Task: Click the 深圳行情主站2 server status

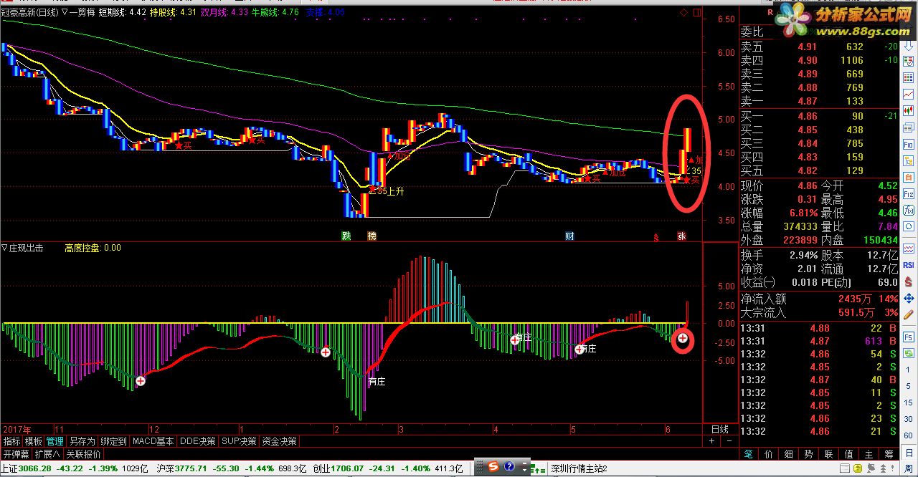Action: (x=579, y=468)
